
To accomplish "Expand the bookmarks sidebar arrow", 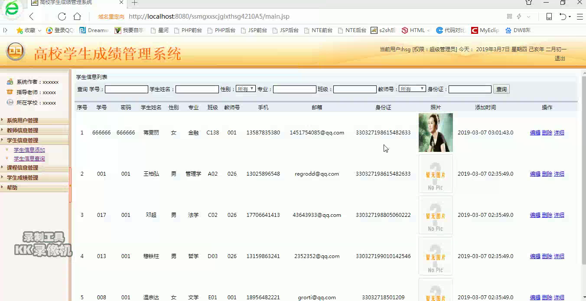I will coord(5,30).
